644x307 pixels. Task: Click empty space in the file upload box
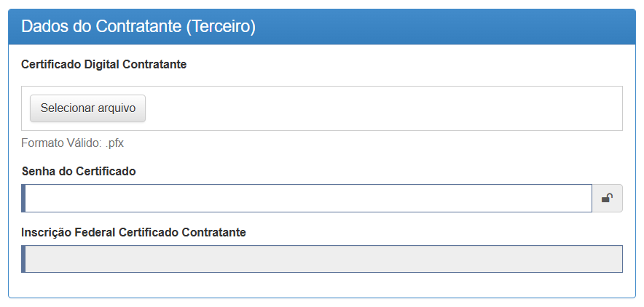pyautogui.click(x=379, y=108)
